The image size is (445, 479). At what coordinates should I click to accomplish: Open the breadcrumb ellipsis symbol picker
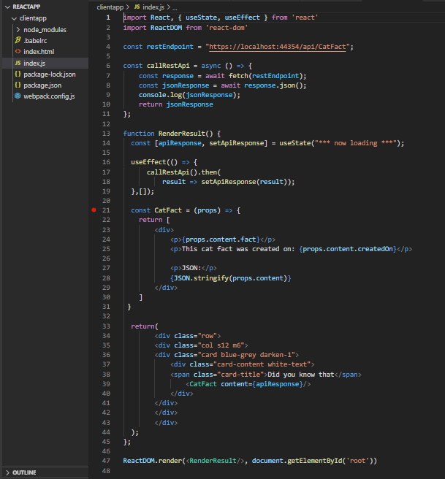pyautogui.click(x=175, y=7)
